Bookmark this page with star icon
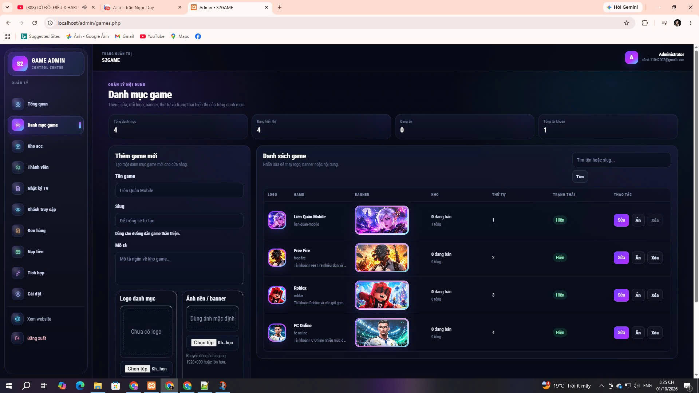The width and height of the screenshot is (699, 393). [627, 23]
